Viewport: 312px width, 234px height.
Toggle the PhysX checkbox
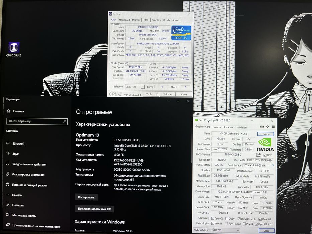pyautogui.click(x=244, y=224)
